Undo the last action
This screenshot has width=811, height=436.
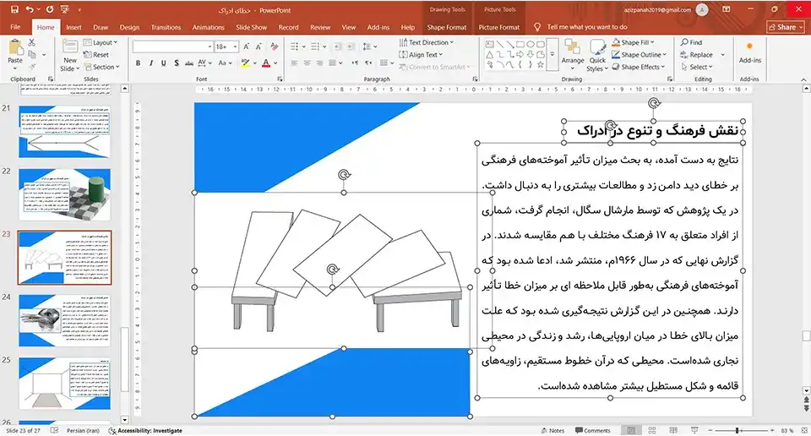click(x=30, y=9)
